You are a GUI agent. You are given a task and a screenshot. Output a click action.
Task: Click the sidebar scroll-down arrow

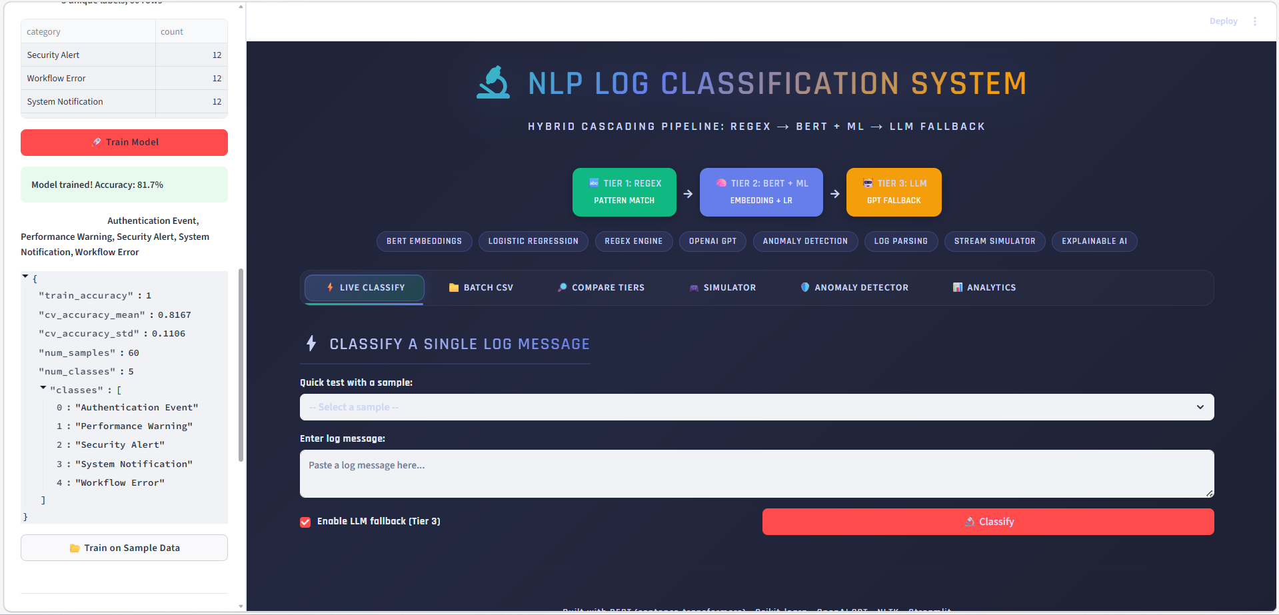[241, 606]
